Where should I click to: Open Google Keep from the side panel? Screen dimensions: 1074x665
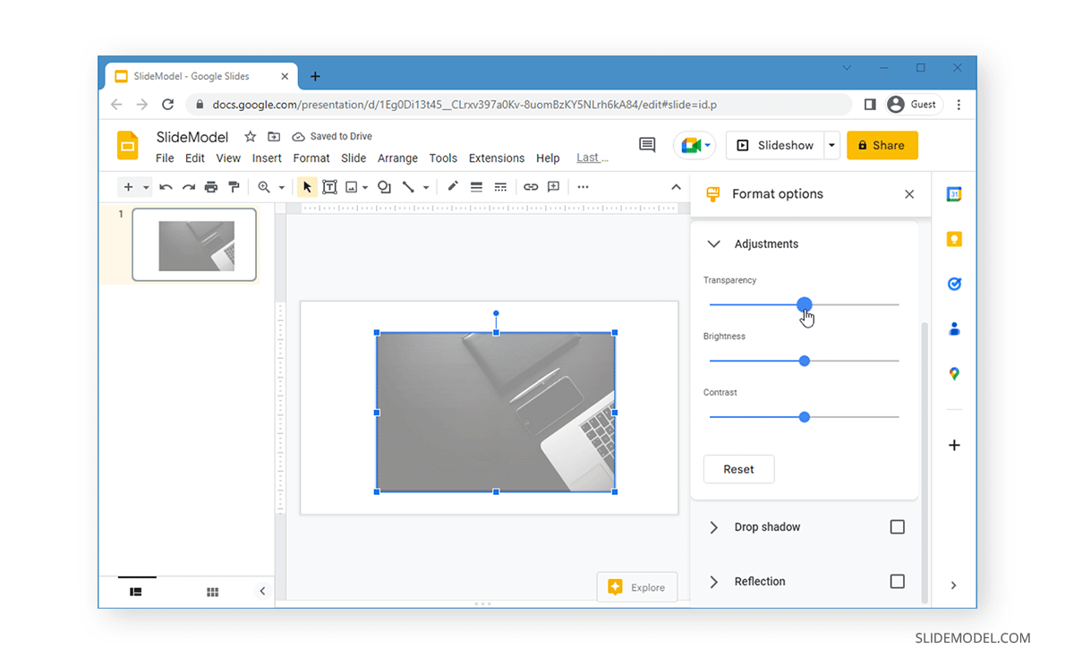coord(953,239)
